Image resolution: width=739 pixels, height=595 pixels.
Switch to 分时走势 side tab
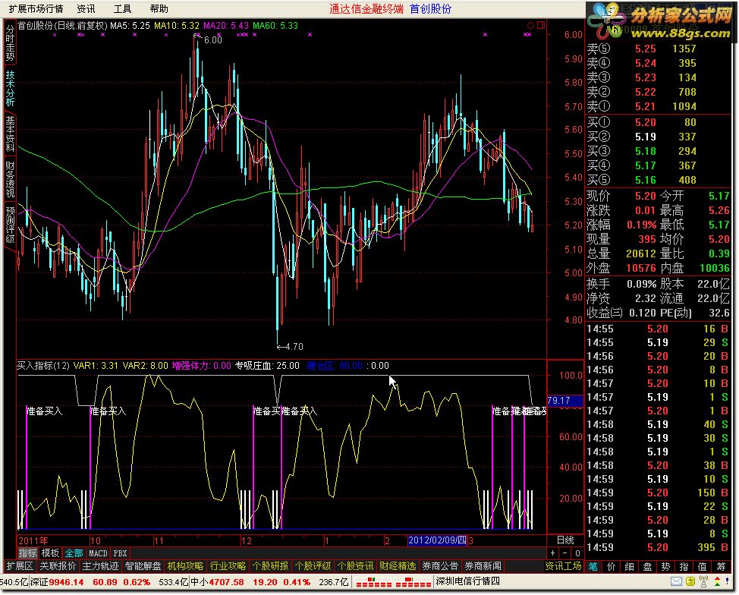point(10,43)
